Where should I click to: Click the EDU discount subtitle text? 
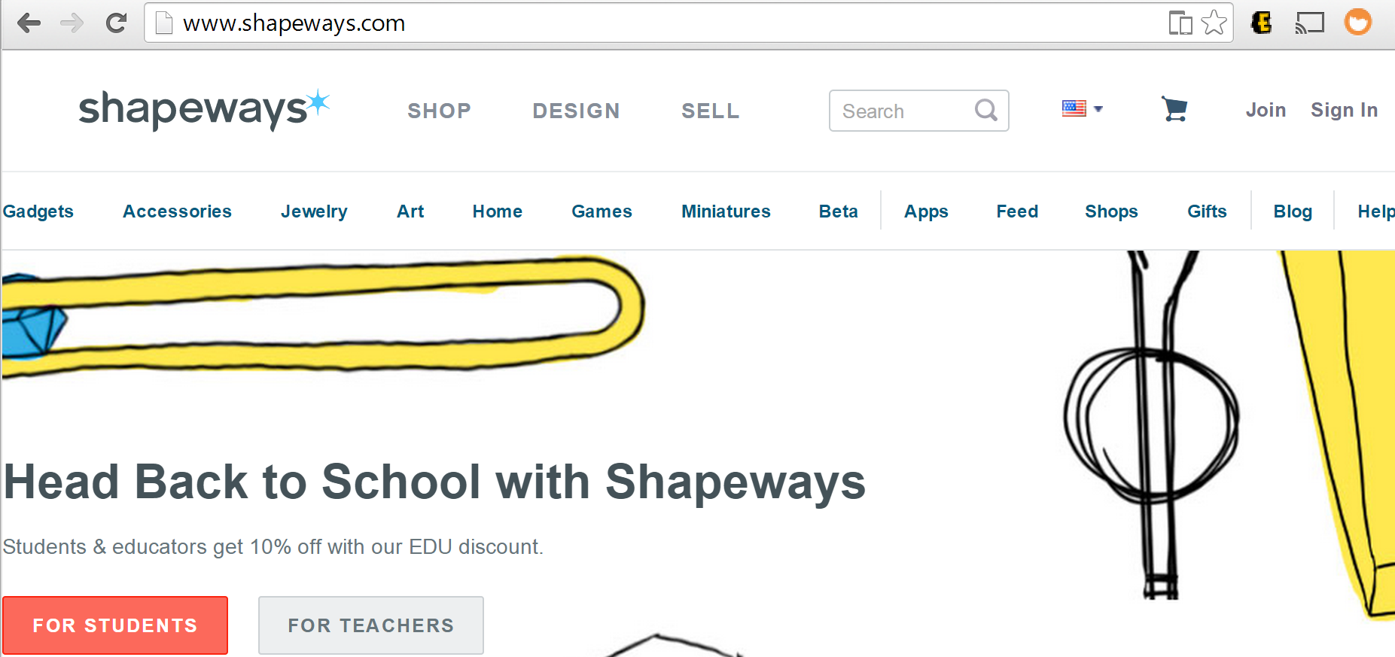point(273,546)
